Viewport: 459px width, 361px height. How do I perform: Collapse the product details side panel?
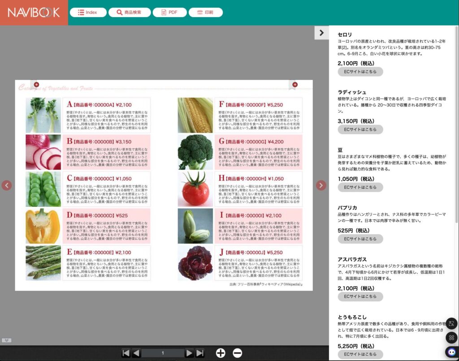point(321,32)
